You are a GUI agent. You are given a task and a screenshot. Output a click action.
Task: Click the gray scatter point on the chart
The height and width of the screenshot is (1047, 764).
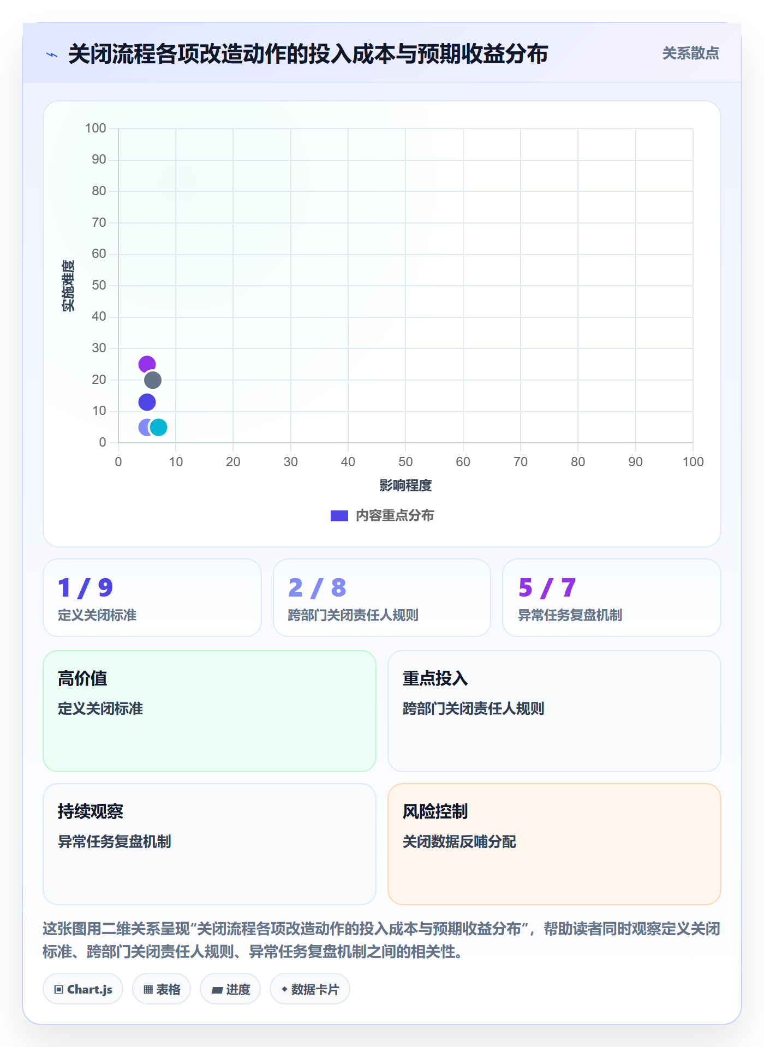153,380
